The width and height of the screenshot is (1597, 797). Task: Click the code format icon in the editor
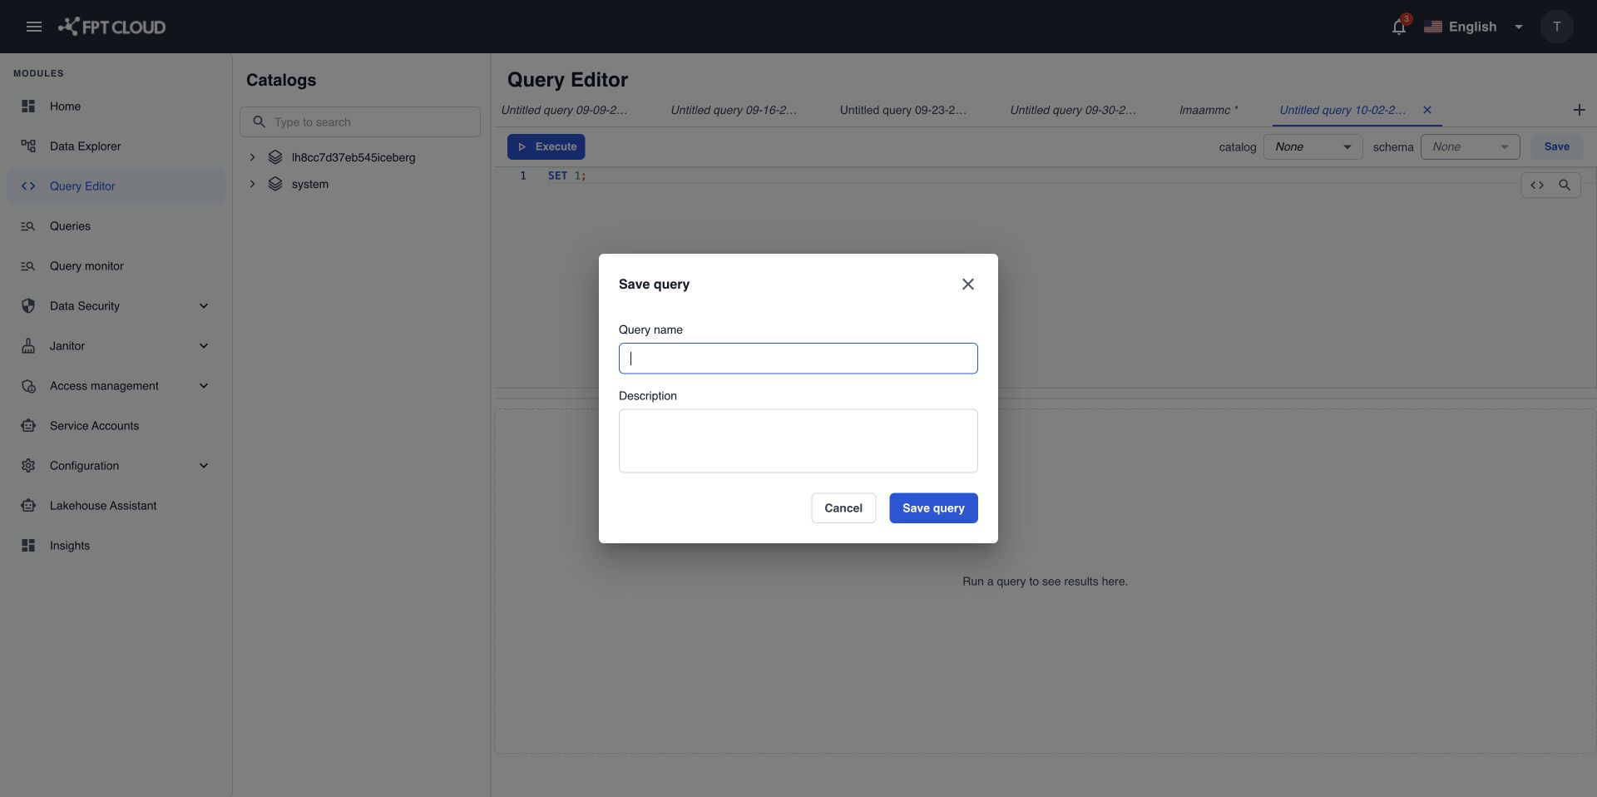[x=1537, y=185]
